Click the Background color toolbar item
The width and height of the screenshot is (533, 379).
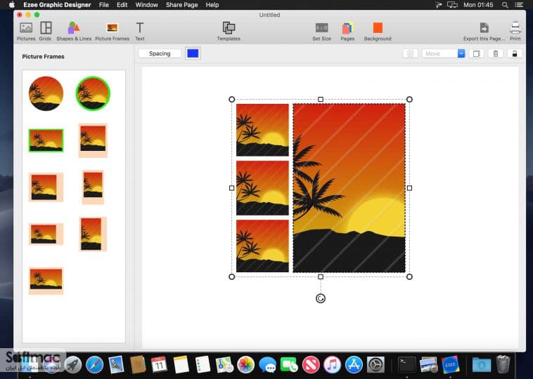378,32
